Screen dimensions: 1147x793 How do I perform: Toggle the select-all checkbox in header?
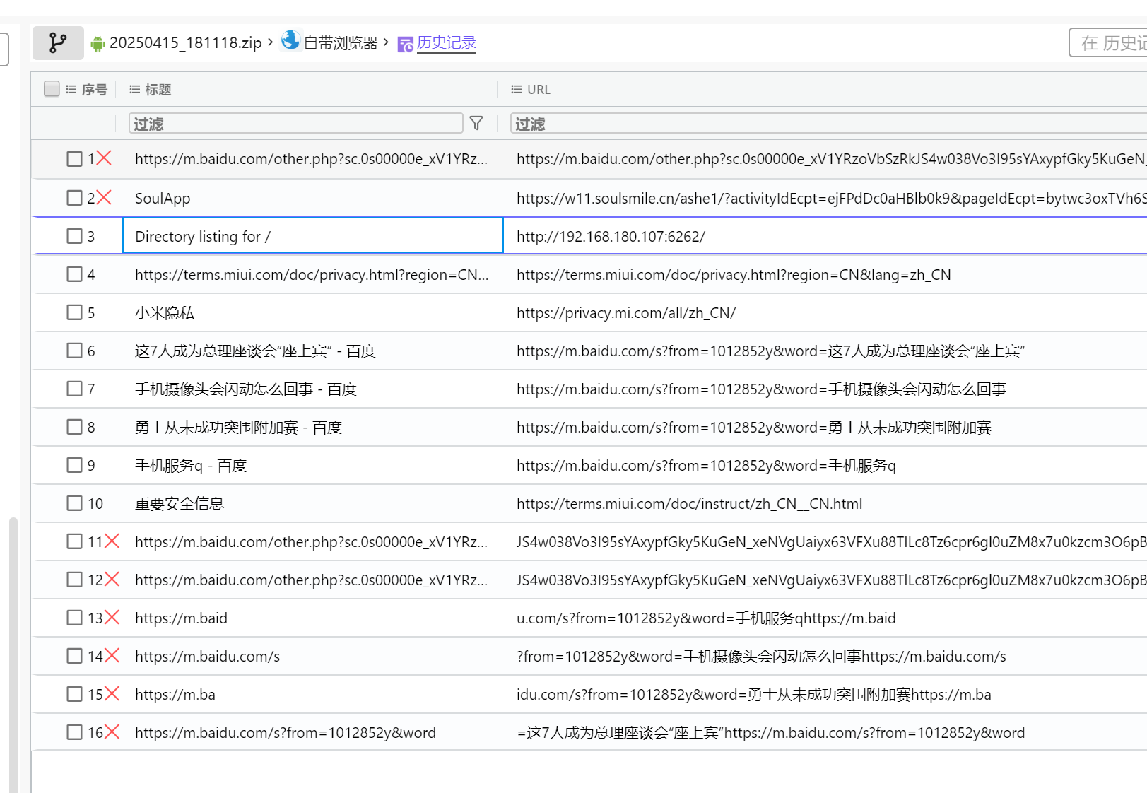[52, 88]
